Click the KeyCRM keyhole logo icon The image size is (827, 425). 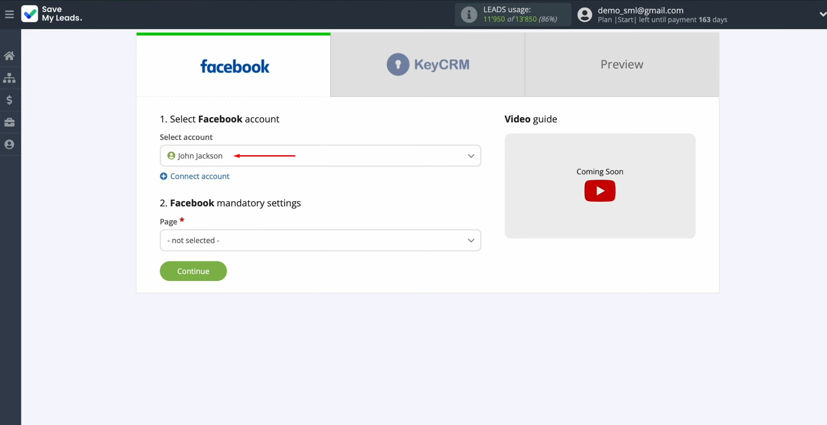(x=398, y=65)
